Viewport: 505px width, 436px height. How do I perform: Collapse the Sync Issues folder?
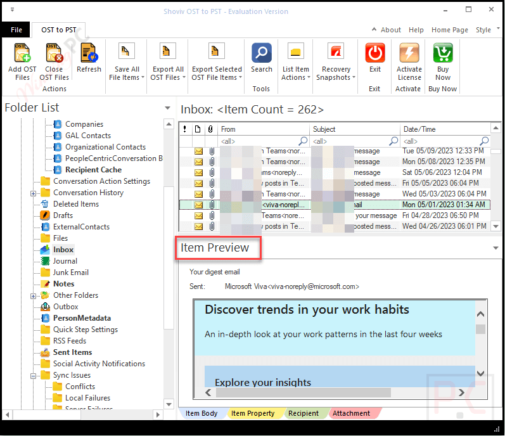[x=33, y=376]
